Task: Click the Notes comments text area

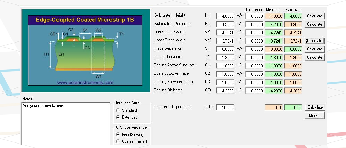Action: coord(66,123)
